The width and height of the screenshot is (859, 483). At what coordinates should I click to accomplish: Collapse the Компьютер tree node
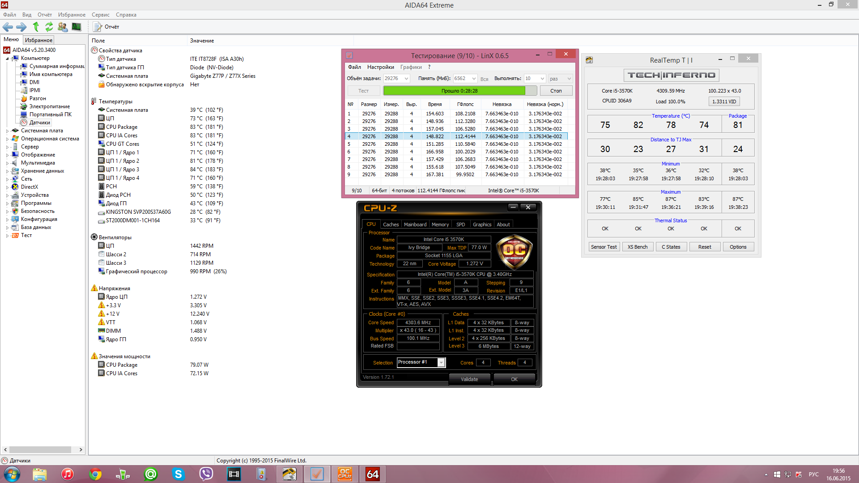click(x=7, y=59)
